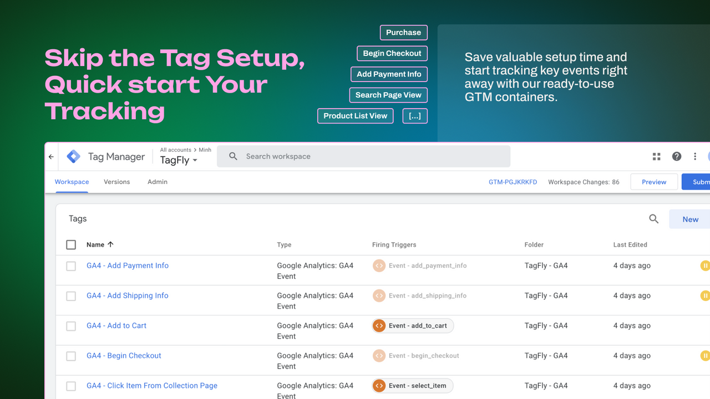Click the trigger icon for add_shipping_info

[379, 295]
